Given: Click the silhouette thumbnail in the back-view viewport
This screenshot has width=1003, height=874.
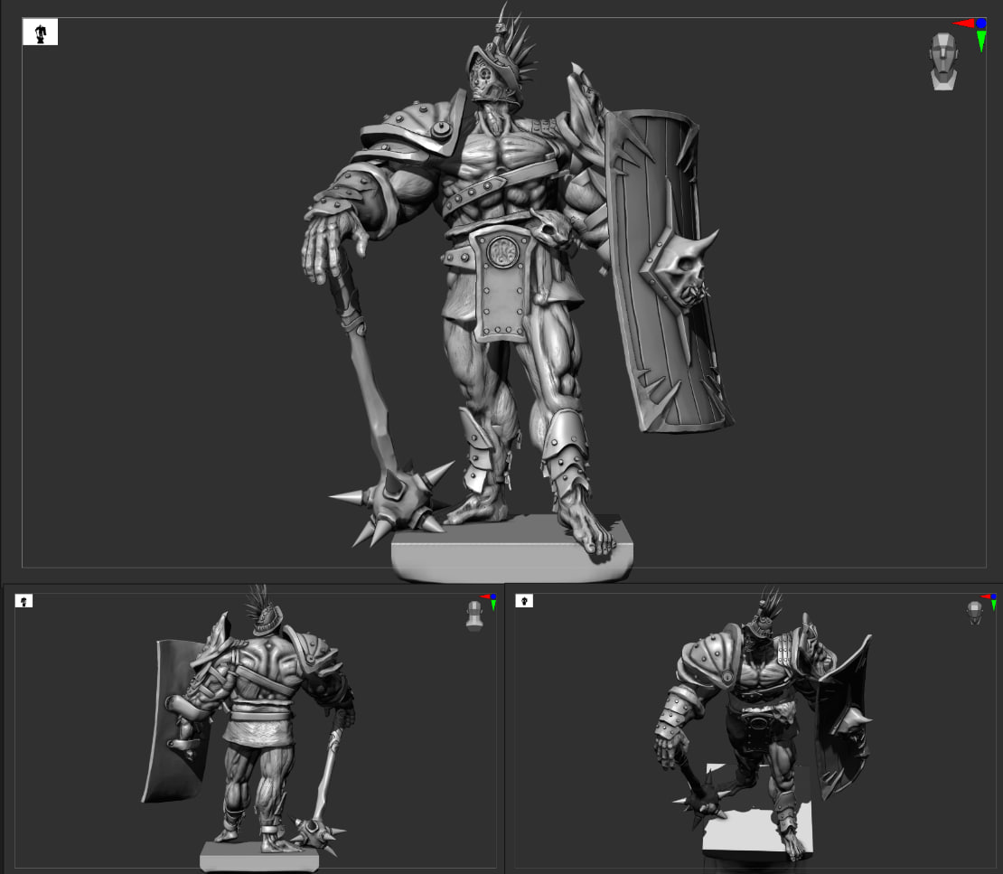Looking at the screenshot, I should pos(23,601).
